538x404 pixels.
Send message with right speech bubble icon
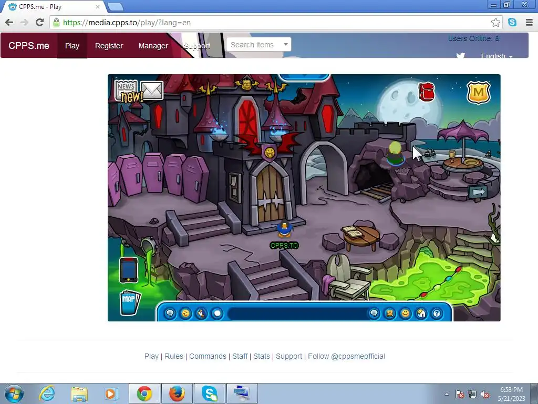click(x=374, y=314)
